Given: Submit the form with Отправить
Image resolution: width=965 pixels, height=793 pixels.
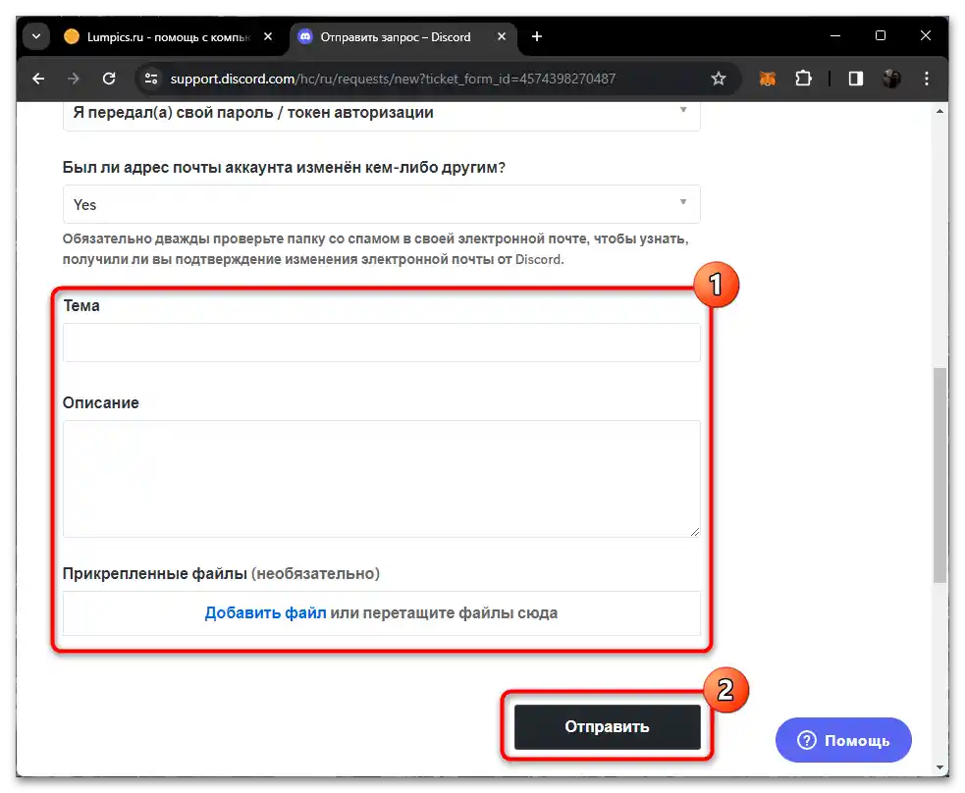Looking at the screenshot, I should pos(607,726).
